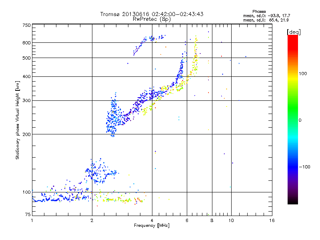Click the colorbar '-100' tick label
Viewport: 320px width, 240px height.
tap(304, 167)
